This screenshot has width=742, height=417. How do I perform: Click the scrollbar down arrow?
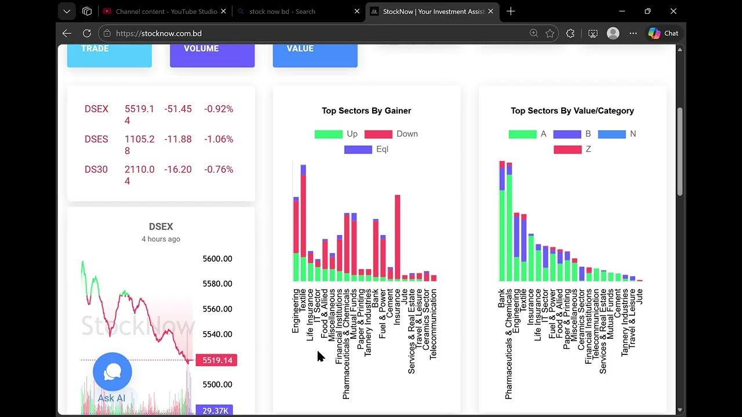(x=680, y=411)
